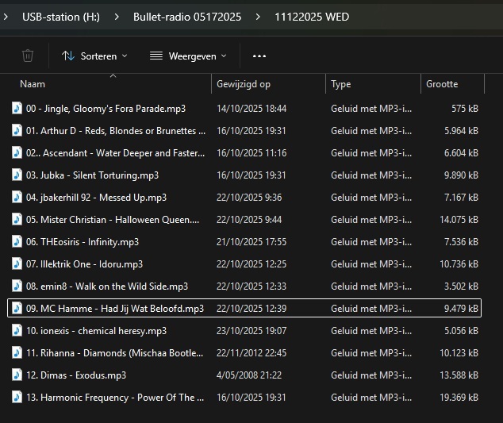Go to Bullet-radio 05172025 breadcrumb folder
503x423 pixels.
tap(187, 17)
